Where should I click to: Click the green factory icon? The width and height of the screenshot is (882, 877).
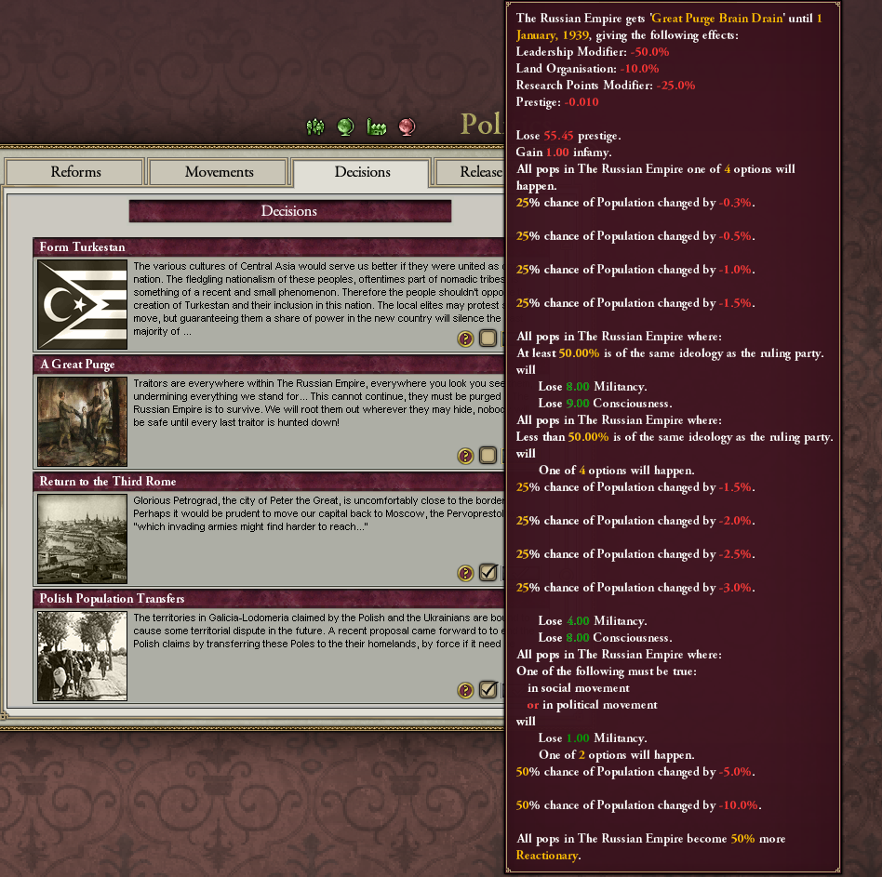pos(376,127)
